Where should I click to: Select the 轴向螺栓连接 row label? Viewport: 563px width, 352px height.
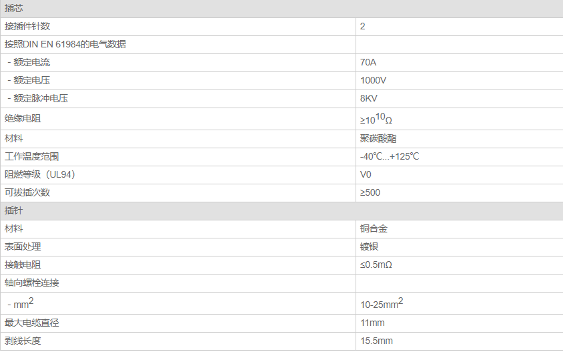pos(31,283)
